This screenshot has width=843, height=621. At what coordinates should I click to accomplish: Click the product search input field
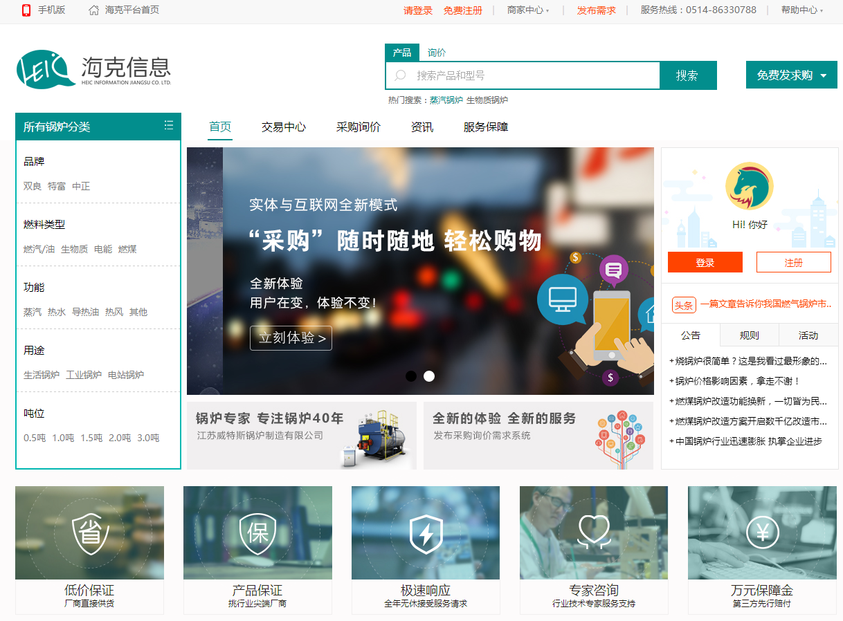coord(533,75)
